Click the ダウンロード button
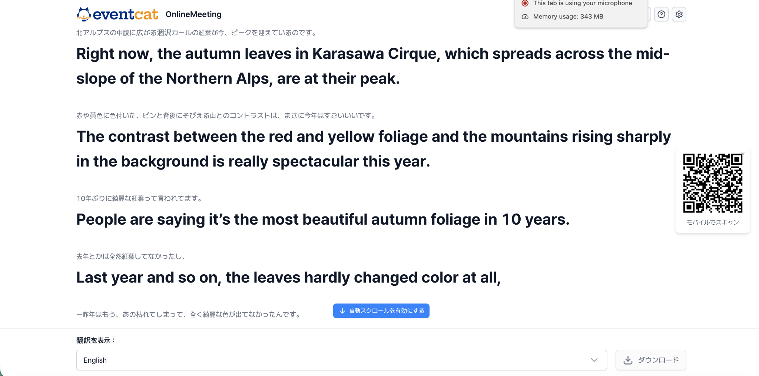759x376 pixels. point(651,360)
